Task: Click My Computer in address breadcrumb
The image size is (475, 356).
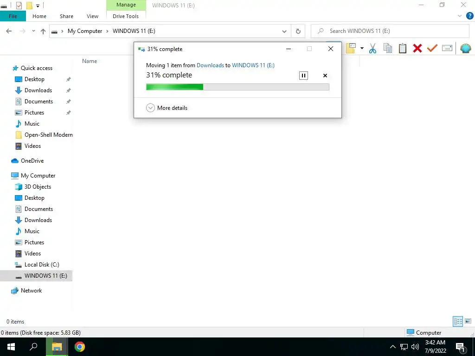Action: click(x=85, y=31)
